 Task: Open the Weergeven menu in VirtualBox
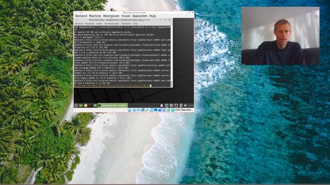click(x=111, y=16)
